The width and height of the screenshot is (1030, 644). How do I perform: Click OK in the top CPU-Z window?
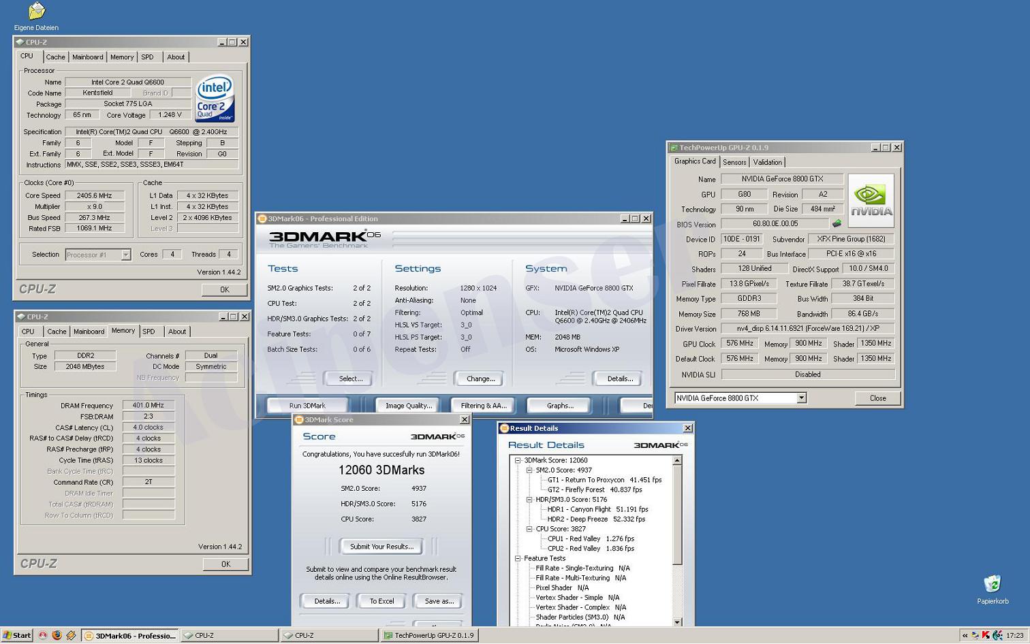point(224,289)
